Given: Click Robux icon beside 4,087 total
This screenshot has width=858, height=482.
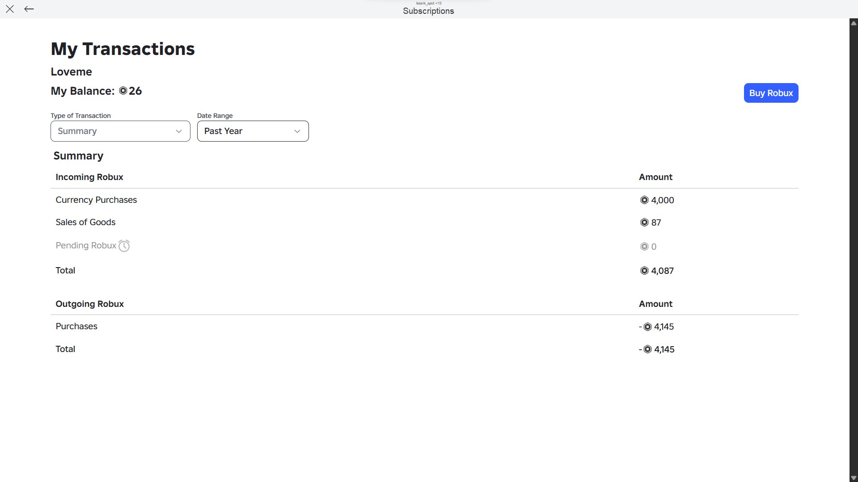Looking at the screenshot, I should coord(644,271).
